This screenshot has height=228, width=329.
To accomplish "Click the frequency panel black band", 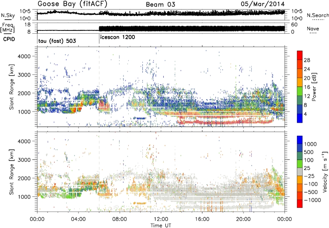I will tap(192, 28).
